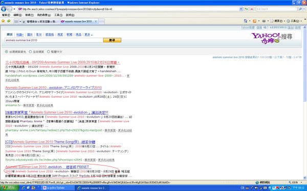The height and width of the screenshot is (191, 307).
Task: Click the Live Search input box
Action: 276,9
